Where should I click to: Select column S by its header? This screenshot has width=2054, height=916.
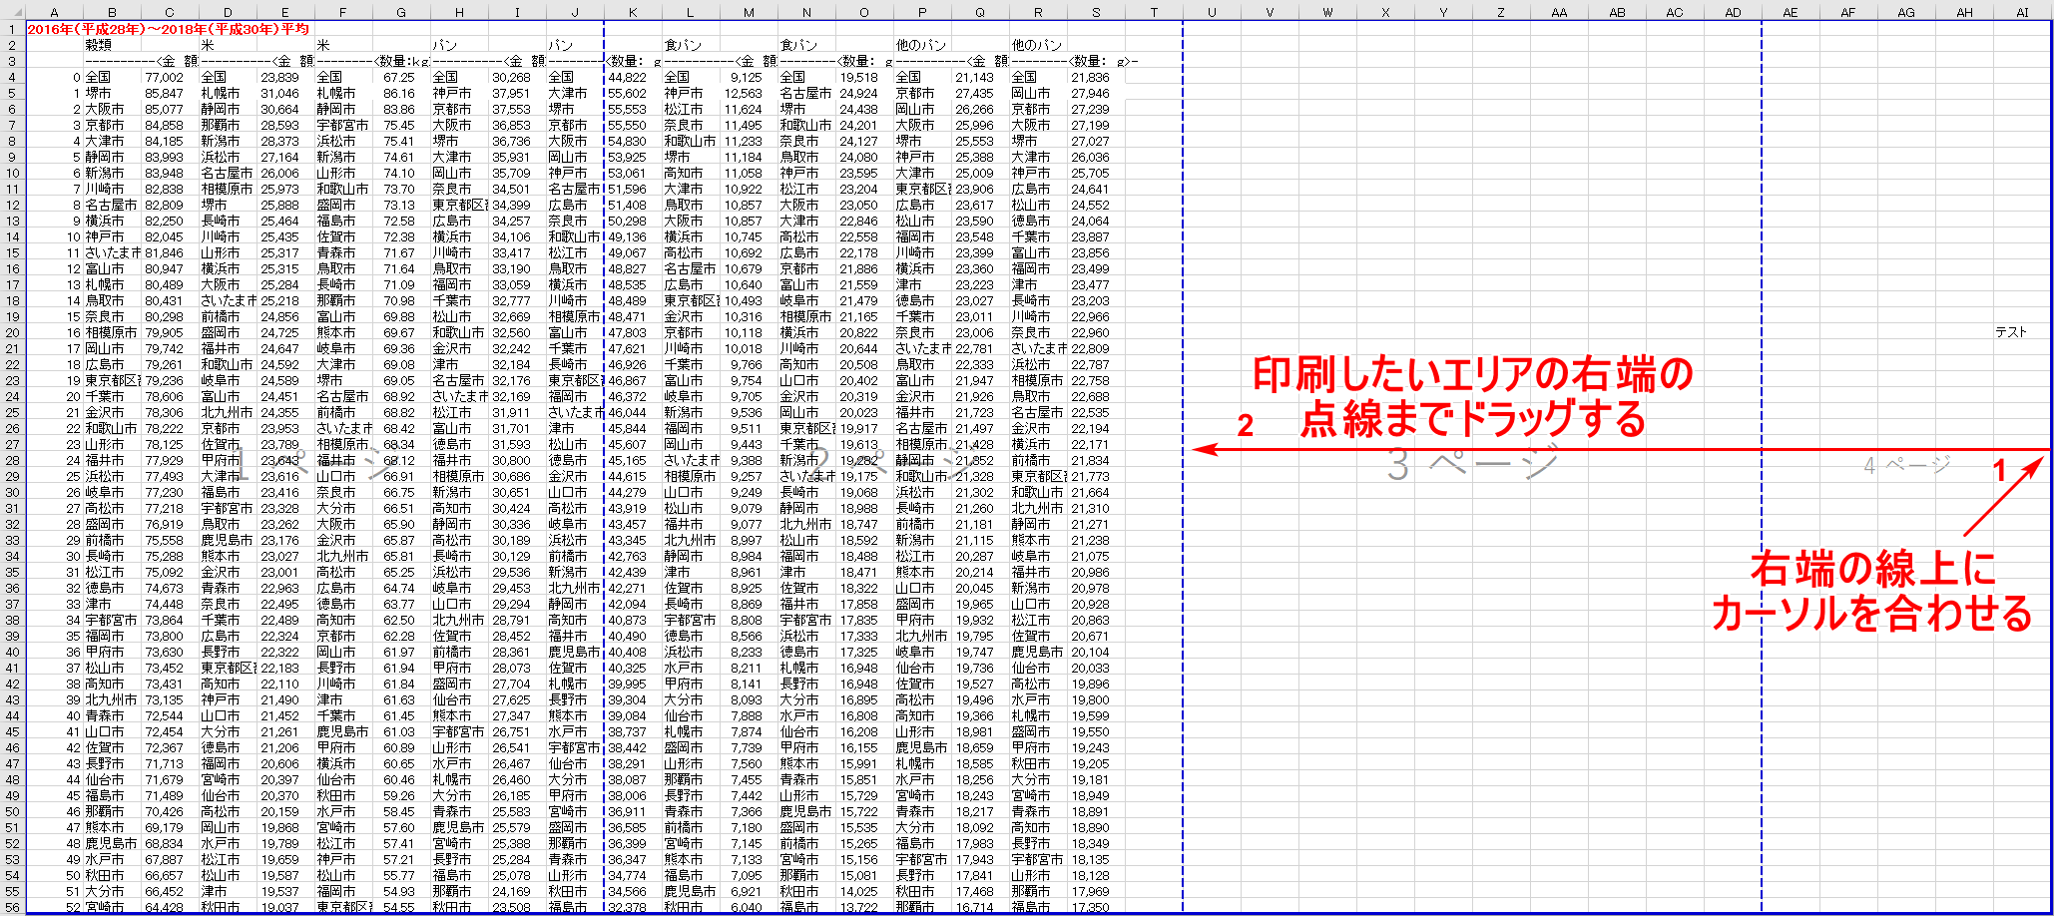point(1096,13)
